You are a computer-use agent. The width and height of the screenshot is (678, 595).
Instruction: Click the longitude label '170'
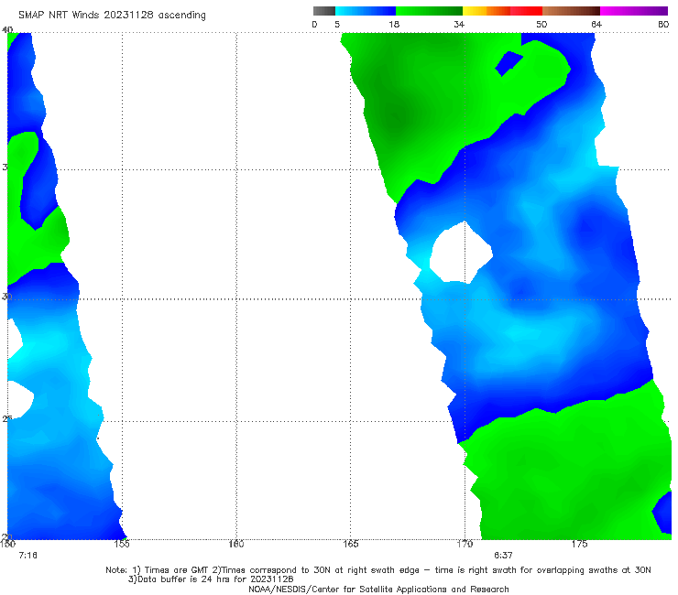pyautogui.click(x=465, y=544)
